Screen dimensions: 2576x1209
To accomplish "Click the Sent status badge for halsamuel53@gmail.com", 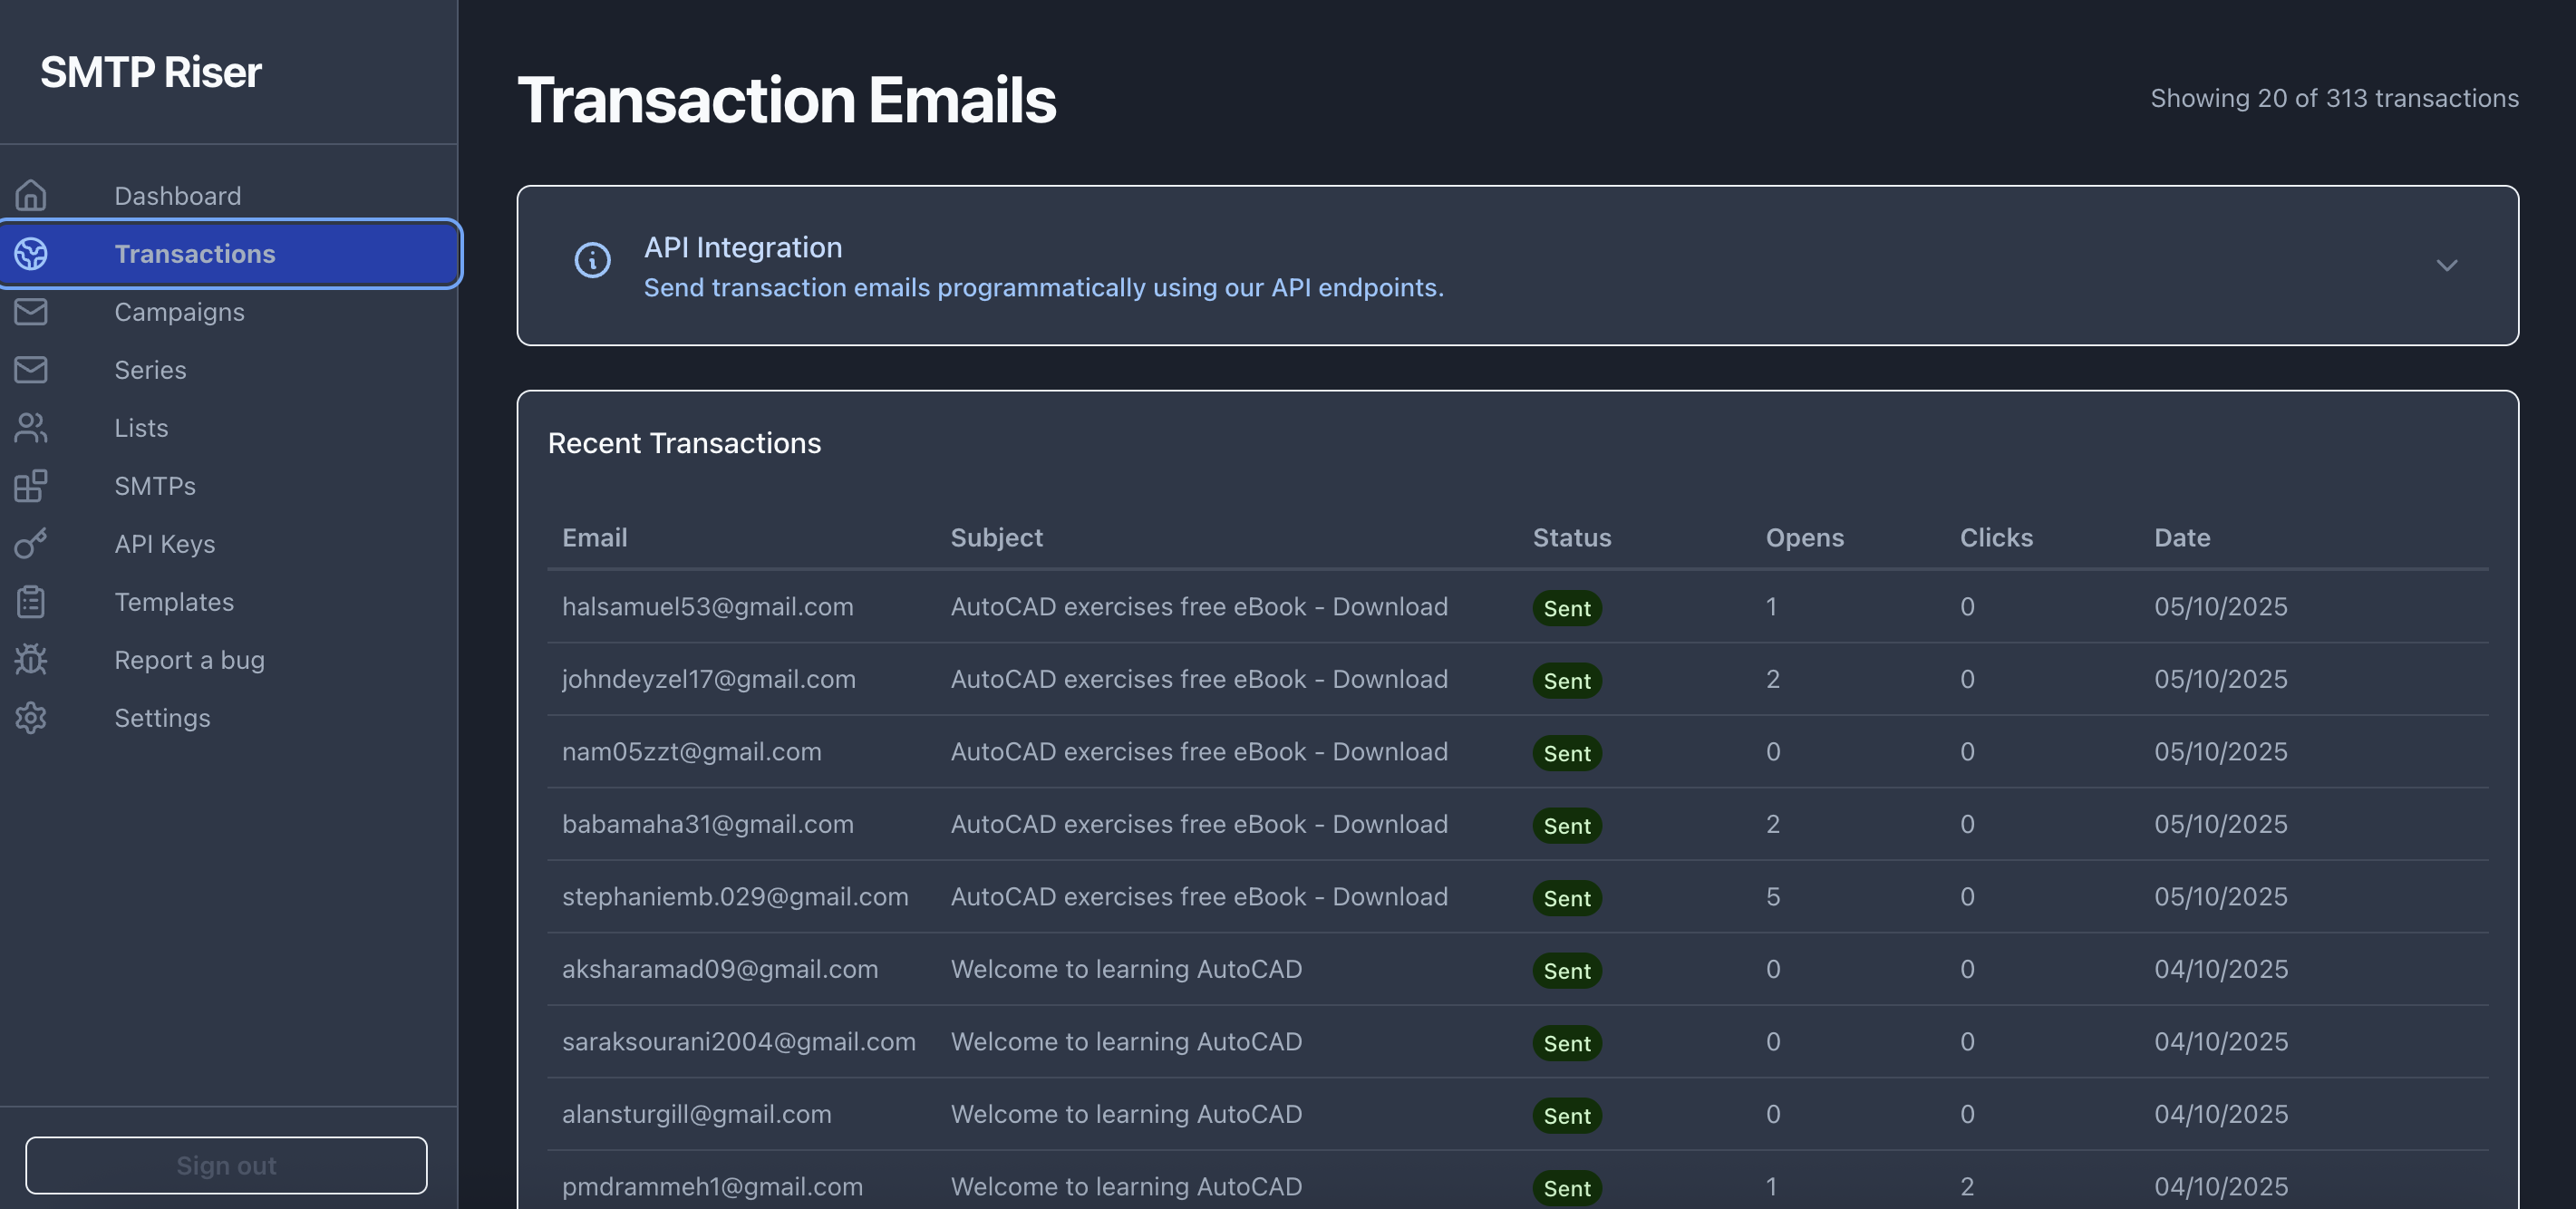I will 1566,608.
